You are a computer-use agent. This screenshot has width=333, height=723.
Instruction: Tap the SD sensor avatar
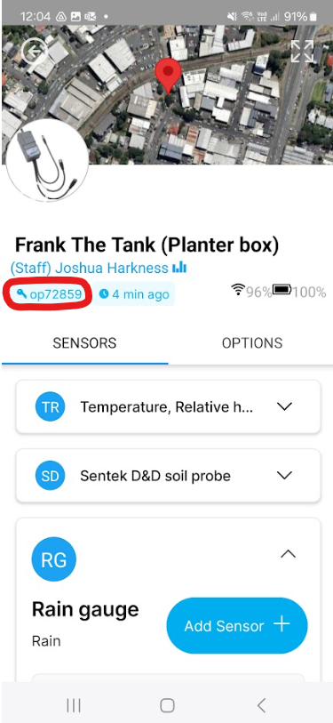pos(51,476)
